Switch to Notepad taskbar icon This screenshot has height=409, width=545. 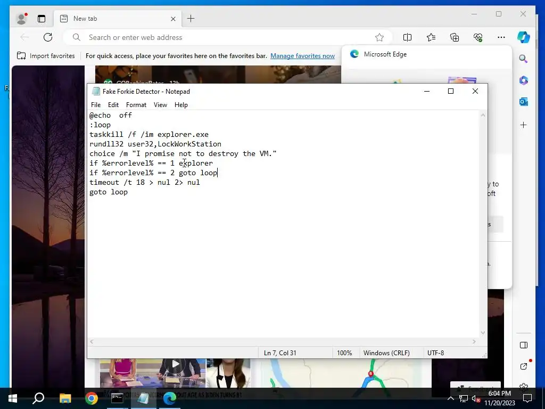click(x=143, y=398)
